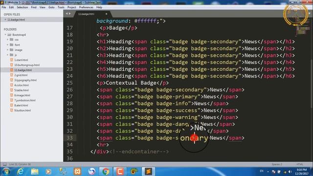
Task: Open the Project menu
Action: (72, 7)
